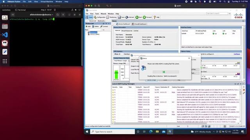Open the Configuration section in ASDM toolbar

[100, 17]
